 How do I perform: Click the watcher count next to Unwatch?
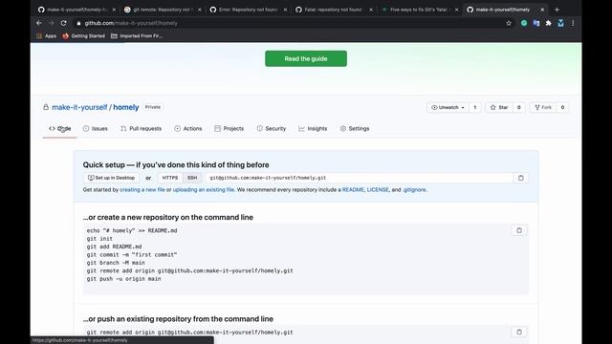click(x=475, y=107)
